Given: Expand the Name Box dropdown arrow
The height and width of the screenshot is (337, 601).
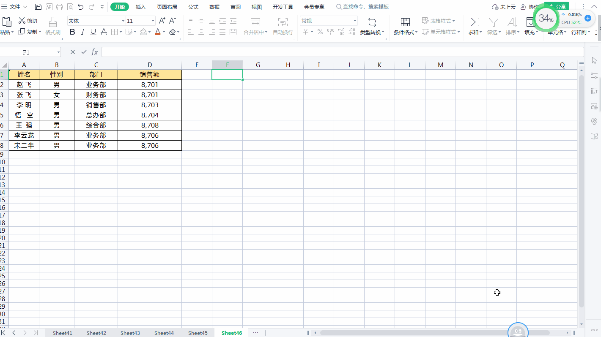Looking at the screenshot, I should [x=58, y=52].
